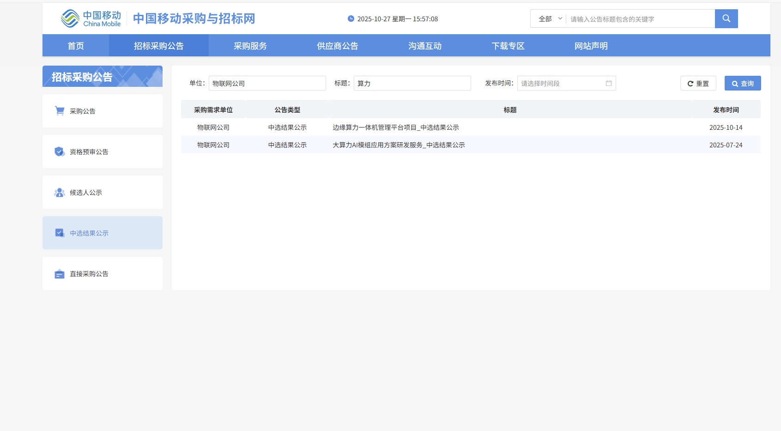Open the 发布时间 date range picker
Screen dimensions: 781x431
point(561,83)
